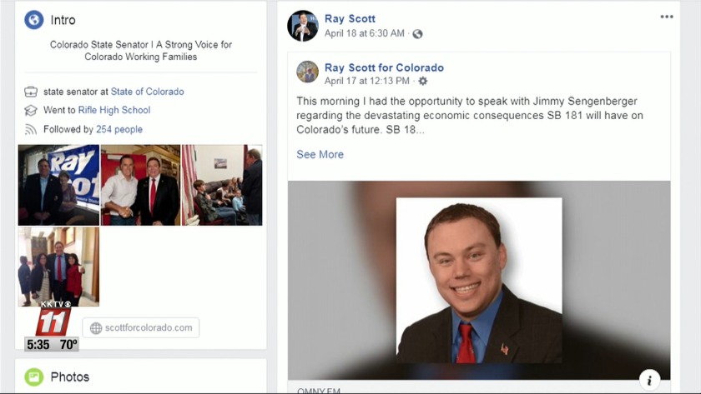This screenshot has width=701, height=394.
Task: Open Ray Scott for Colorado page link
Action: [x=384, y=67]
